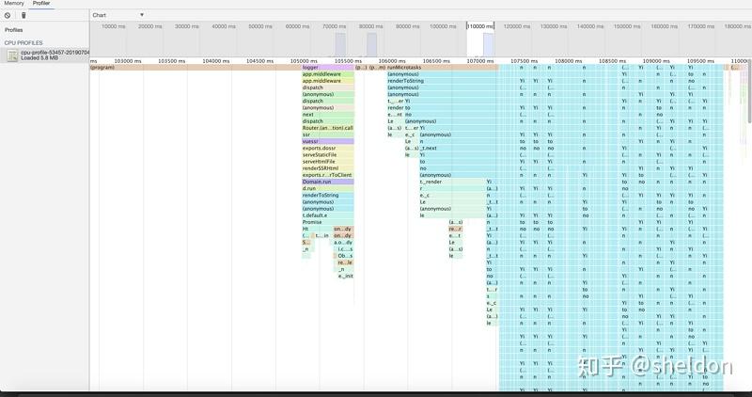
Task: Select the d.run flame bar
Action: coord(328,189)
